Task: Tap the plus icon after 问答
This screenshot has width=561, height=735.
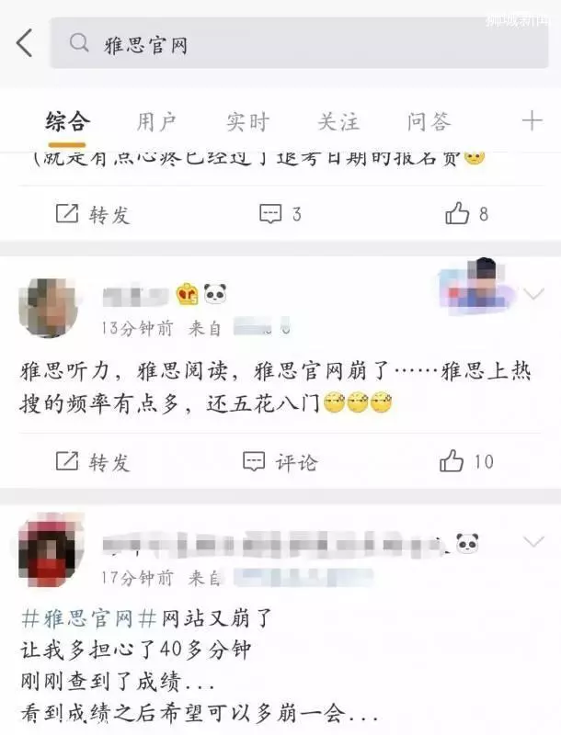Action: pos(532,121)
